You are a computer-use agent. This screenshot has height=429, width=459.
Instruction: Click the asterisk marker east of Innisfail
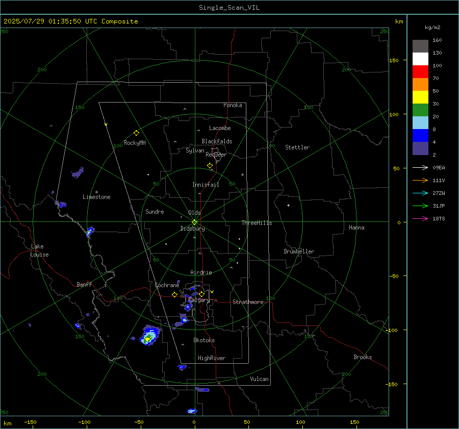click(242, 175)
